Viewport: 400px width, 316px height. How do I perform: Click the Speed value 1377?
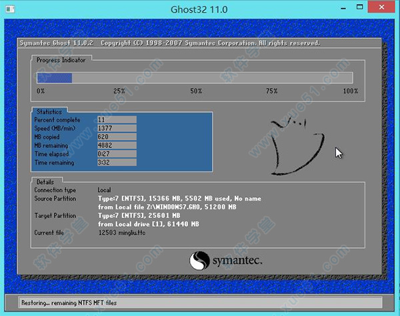click(117, 128)
